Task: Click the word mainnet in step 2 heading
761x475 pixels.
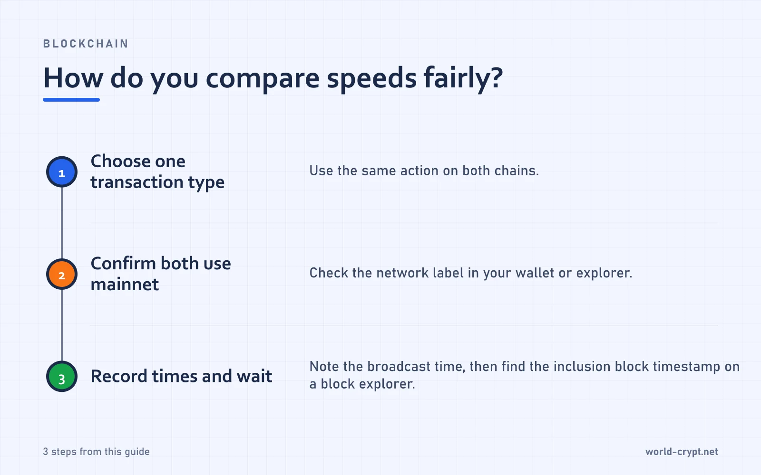Action: click(x=125, y=285)
